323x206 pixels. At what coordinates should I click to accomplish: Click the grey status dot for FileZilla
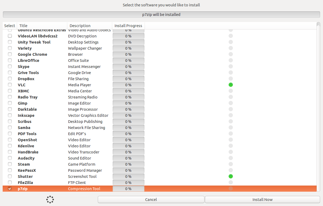(x=230, y=182)
